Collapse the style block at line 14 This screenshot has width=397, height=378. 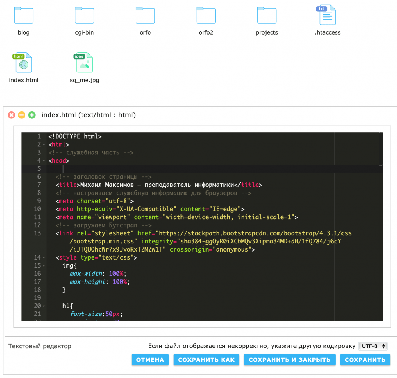point(44,258)
